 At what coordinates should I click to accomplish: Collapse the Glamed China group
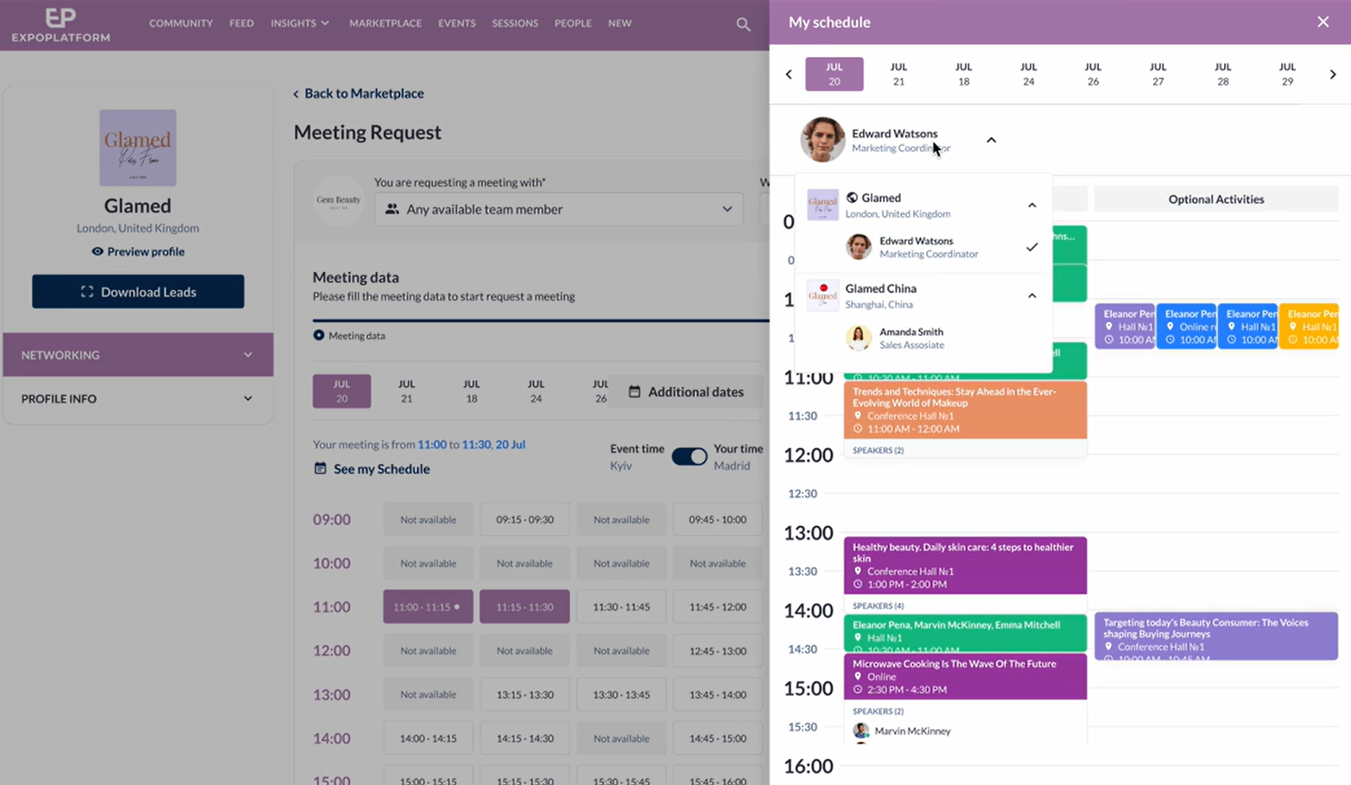coord(1031,296)
